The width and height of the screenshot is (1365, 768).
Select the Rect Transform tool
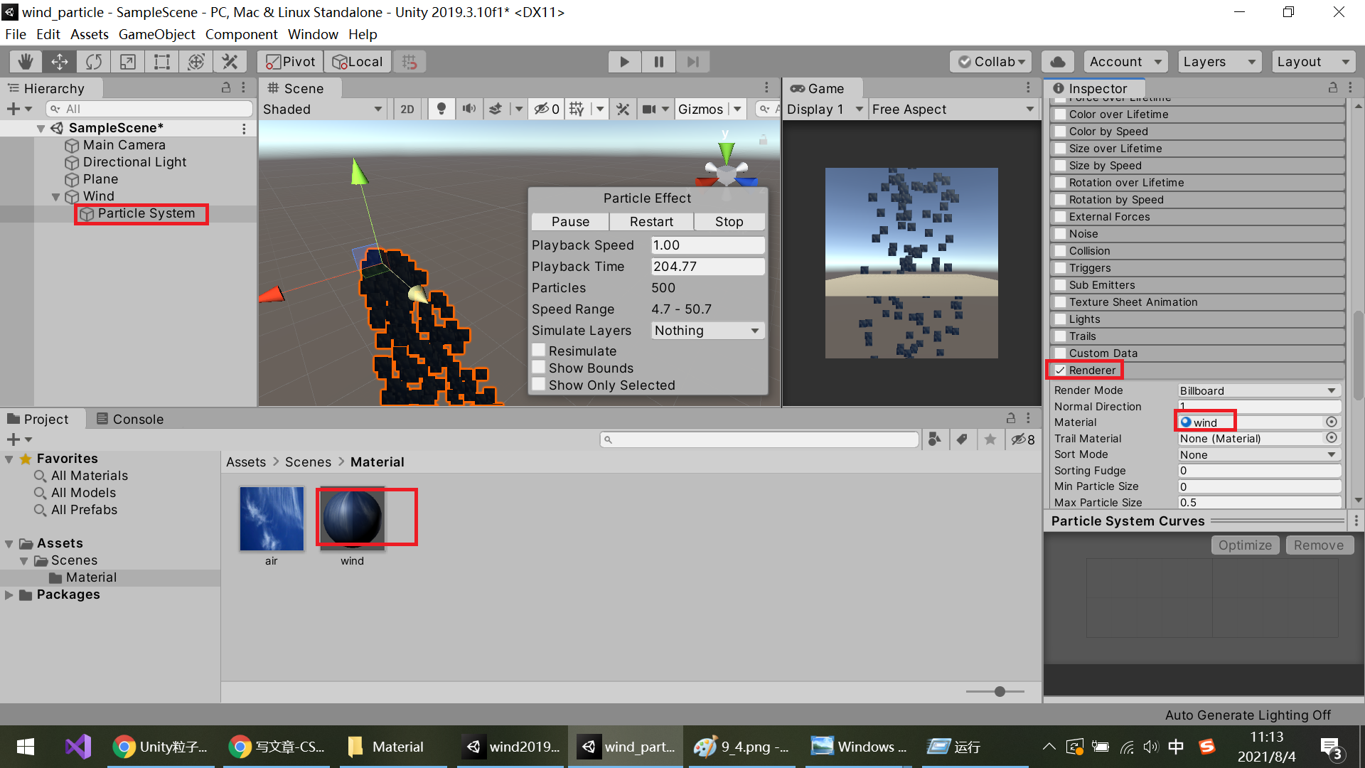pyautogui.click(x=162, y=62)
